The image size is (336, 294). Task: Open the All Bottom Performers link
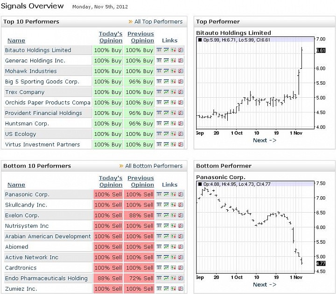[154, 166]
